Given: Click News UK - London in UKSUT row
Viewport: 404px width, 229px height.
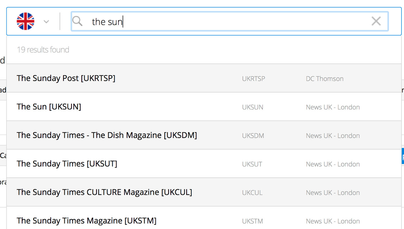Looking at the screenshot, I should click(x=333, y=164).
